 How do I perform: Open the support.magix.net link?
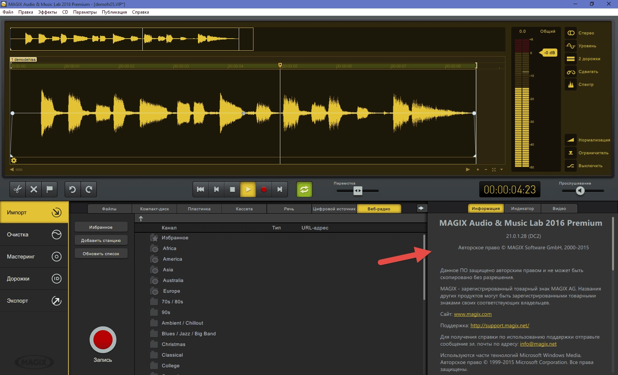point(500,325)
